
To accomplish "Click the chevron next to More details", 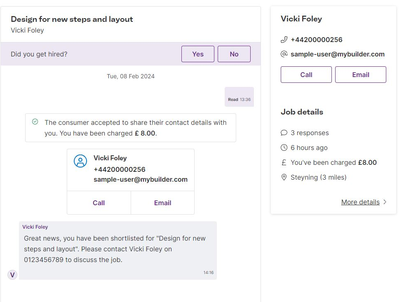I will click(x=384, y=202).
